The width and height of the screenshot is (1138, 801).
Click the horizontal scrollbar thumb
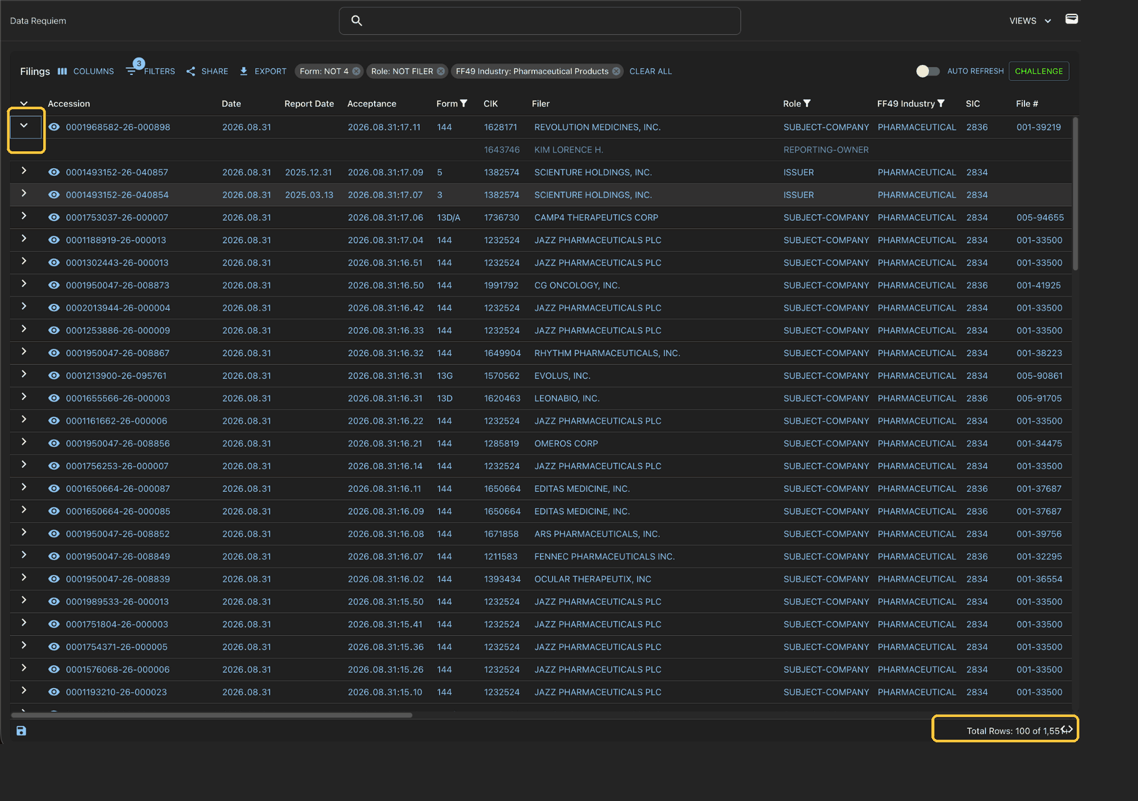point(211,715)
